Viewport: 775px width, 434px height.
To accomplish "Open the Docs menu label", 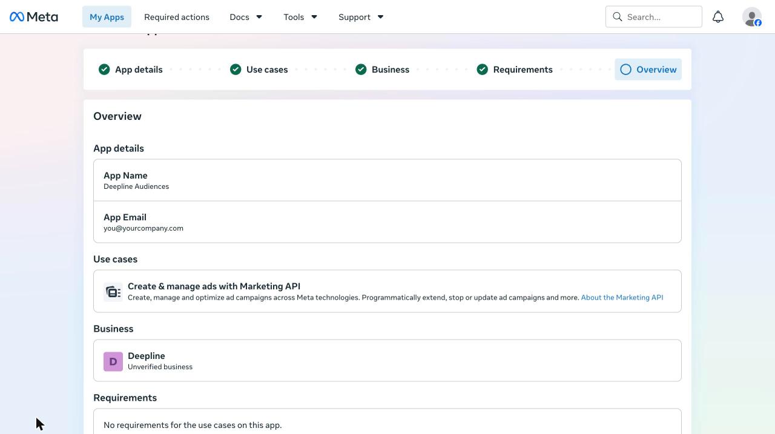I will 239,17.
